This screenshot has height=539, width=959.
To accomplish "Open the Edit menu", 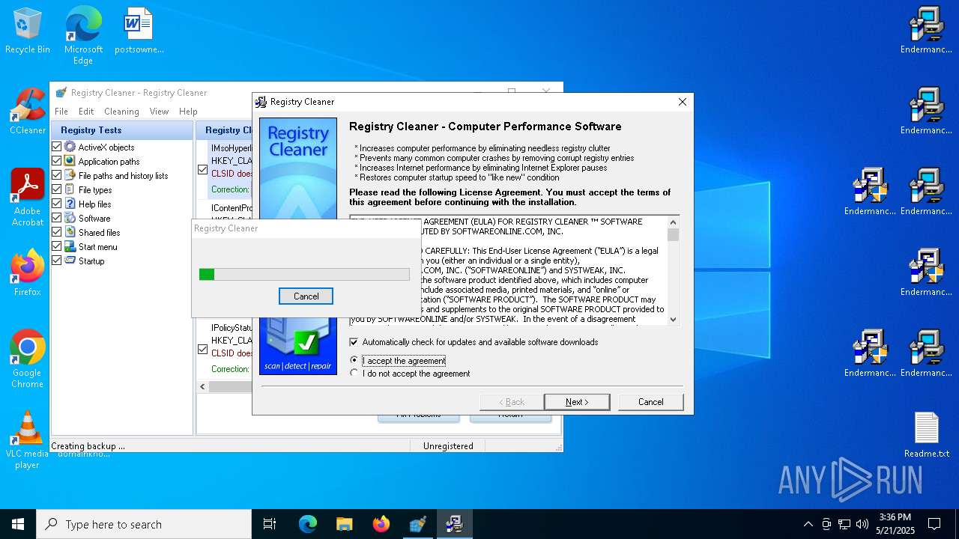I will (x=86, y=112).
